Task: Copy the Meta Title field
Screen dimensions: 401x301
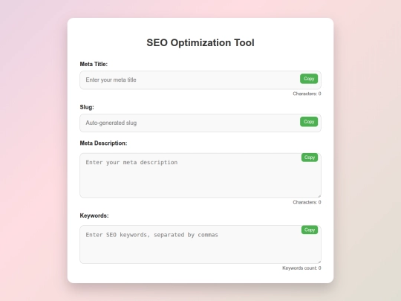Action: point(309,79)
